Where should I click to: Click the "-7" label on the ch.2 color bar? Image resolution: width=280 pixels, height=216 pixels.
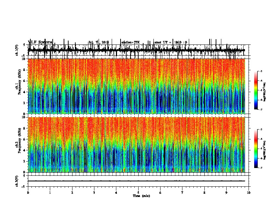tap(261, 168)
